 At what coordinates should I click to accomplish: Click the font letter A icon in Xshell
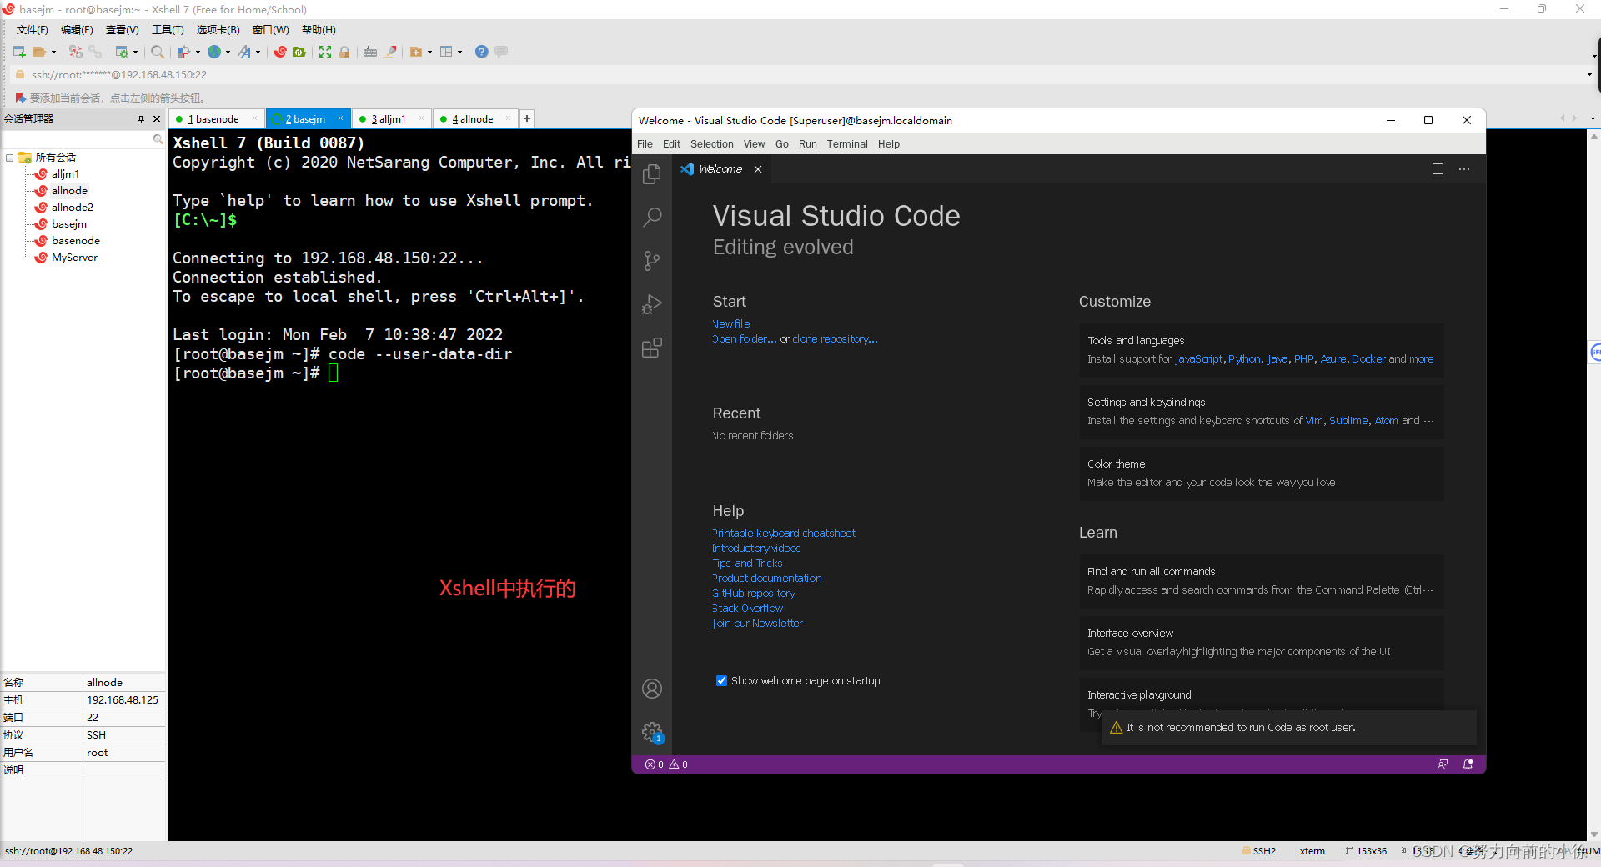pos(244,52)
